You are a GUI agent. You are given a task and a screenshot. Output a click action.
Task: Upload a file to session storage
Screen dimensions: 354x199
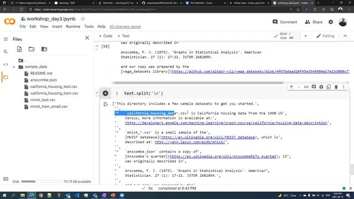coord(19,49)
